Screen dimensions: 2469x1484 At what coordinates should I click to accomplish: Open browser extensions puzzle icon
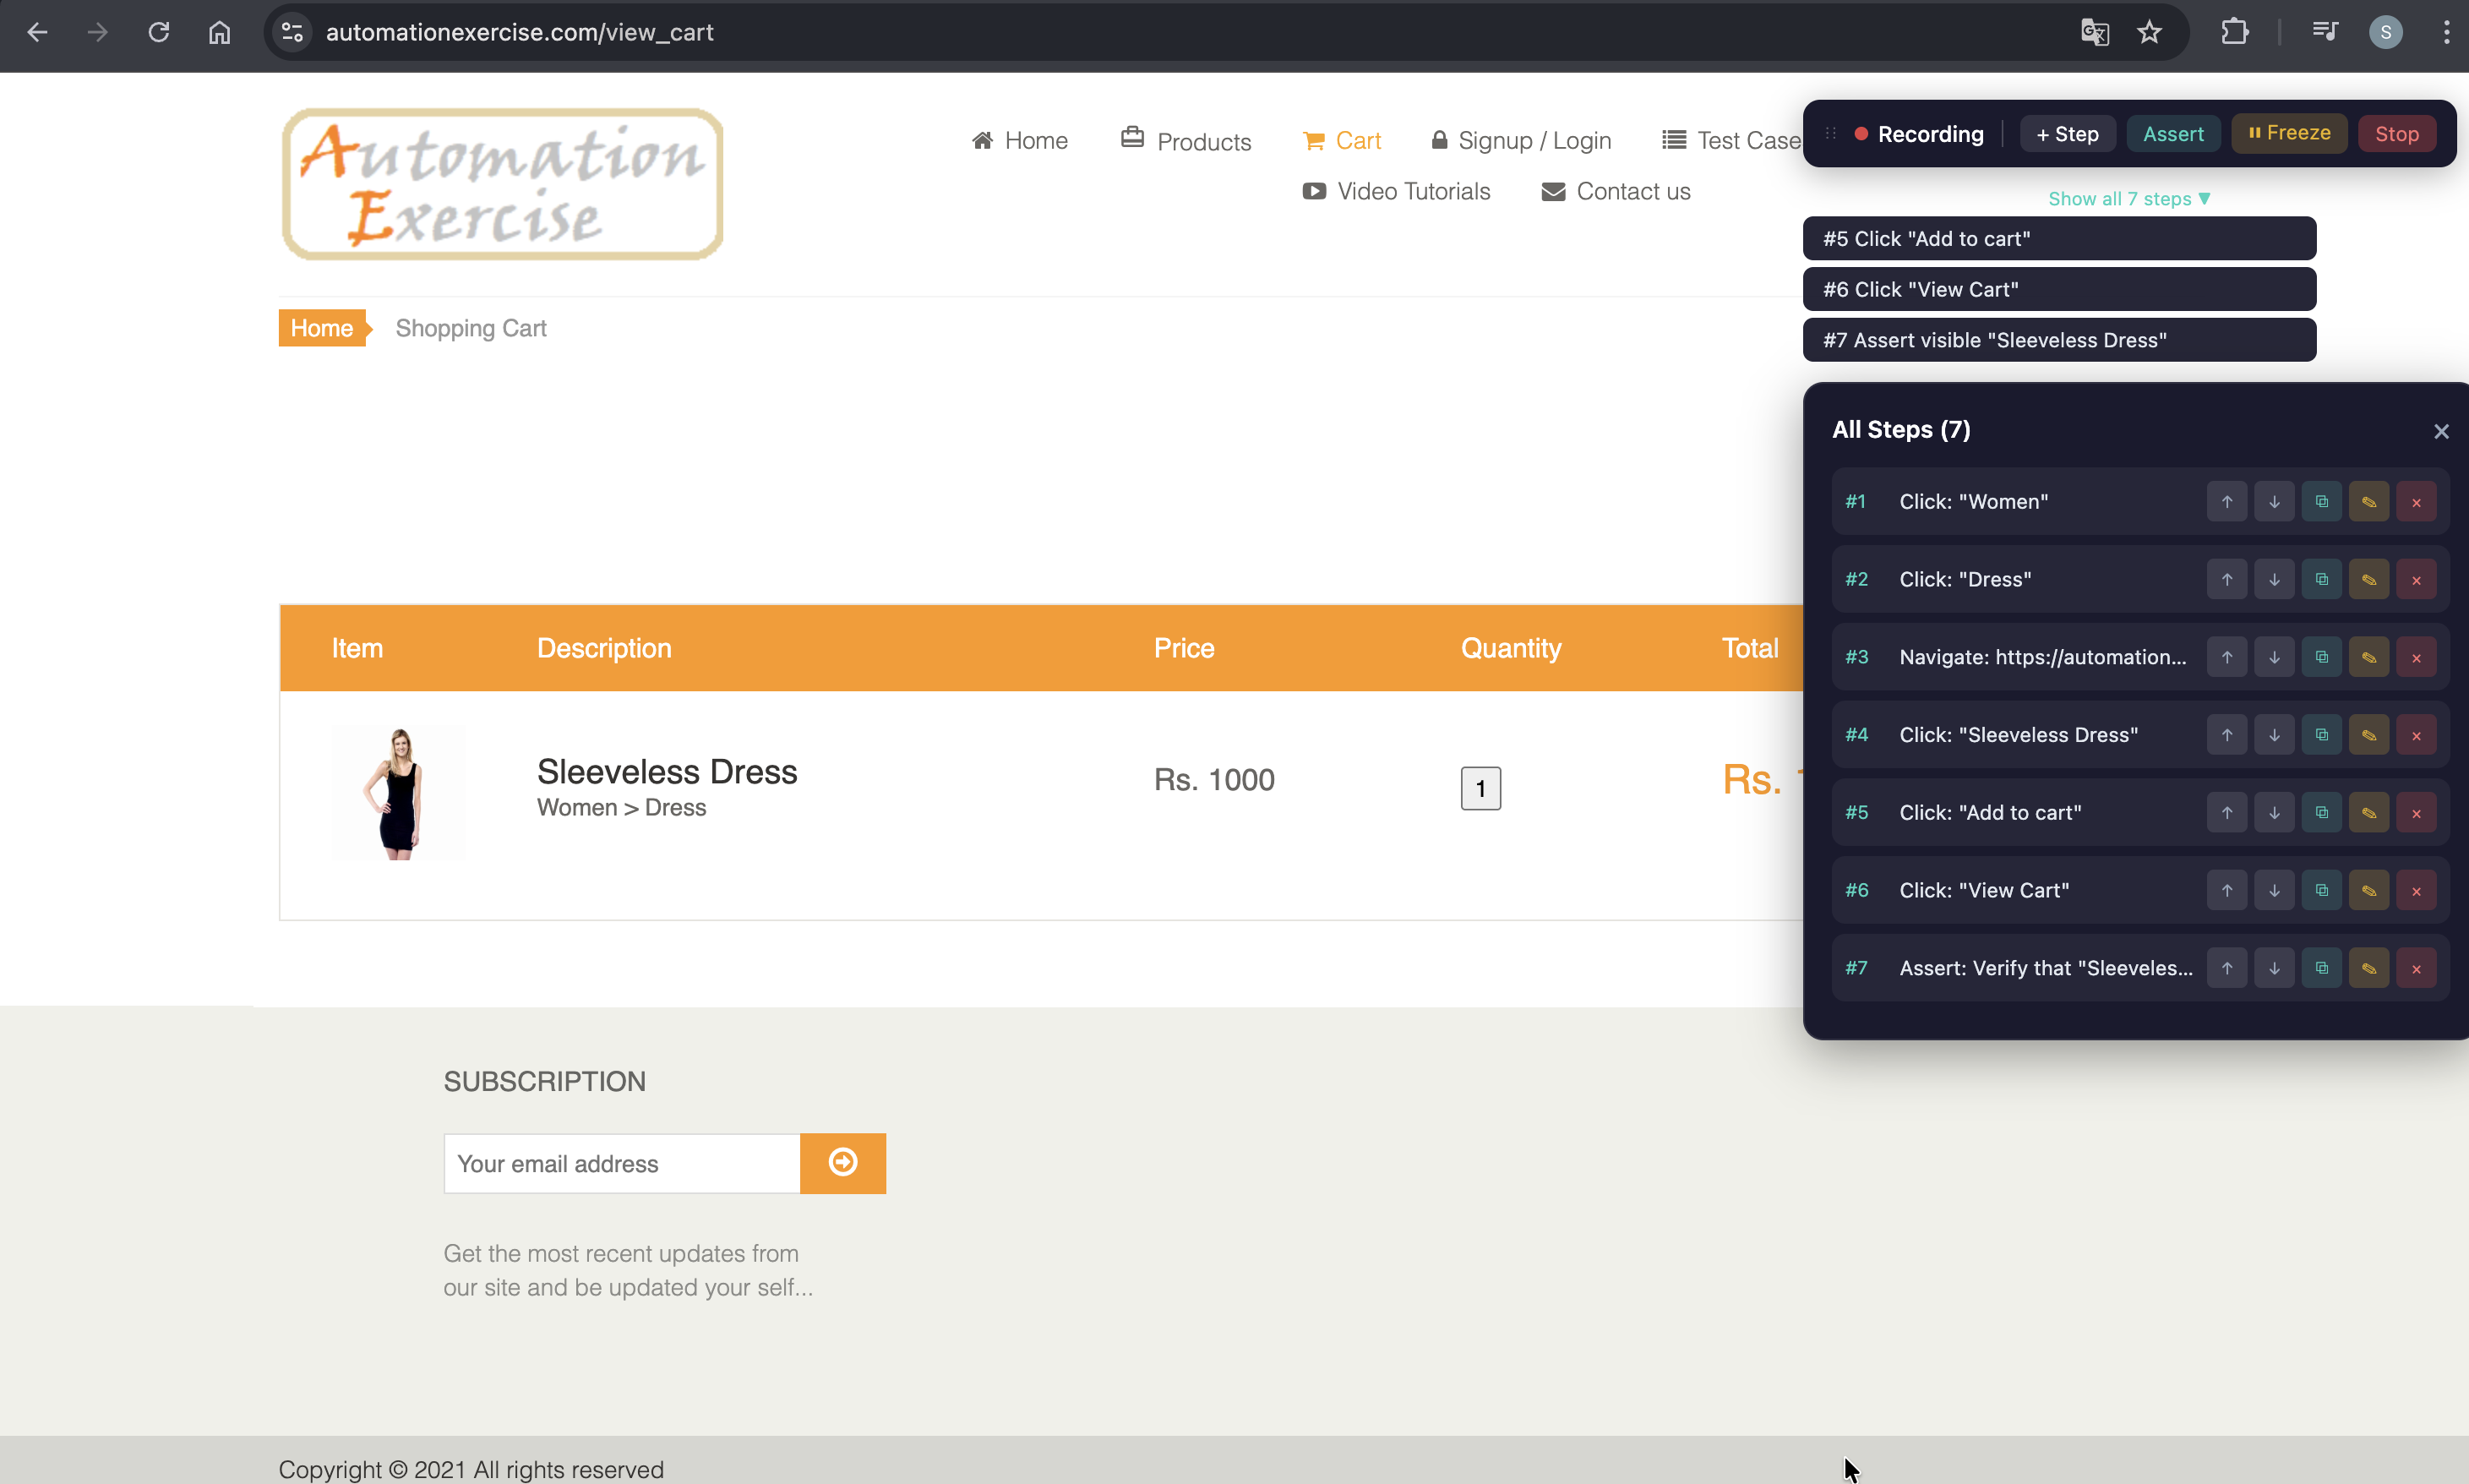point(2234,33)
